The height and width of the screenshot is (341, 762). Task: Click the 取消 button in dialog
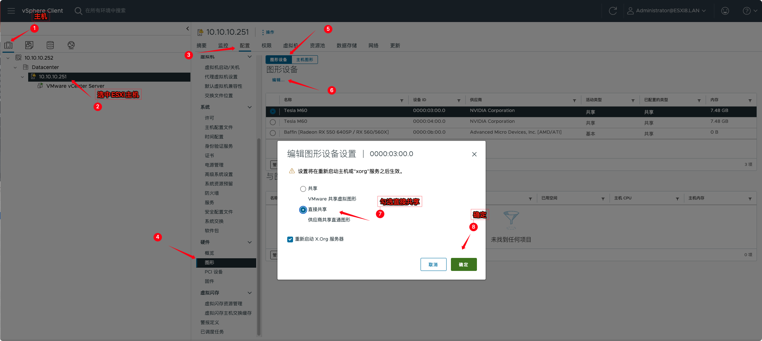[434, 264]
